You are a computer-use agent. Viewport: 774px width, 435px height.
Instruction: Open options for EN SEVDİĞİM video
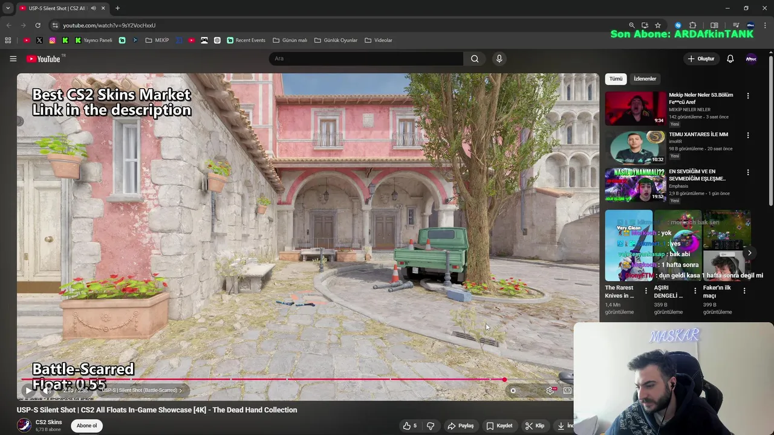(x=748, y=172)
